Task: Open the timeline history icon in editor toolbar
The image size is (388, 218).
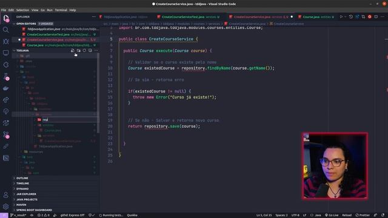Action: tap(351, 17)
